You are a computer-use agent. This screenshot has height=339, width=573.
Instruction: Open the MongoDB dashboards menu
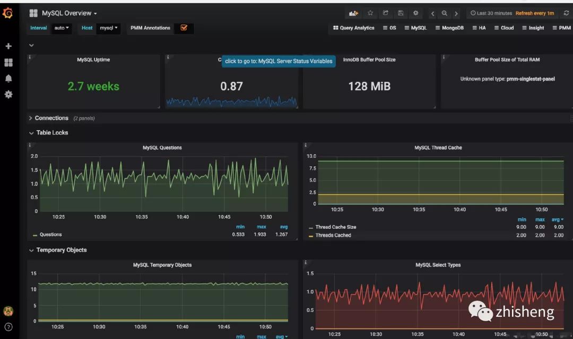pyautogui.click(x=449, y=28)
